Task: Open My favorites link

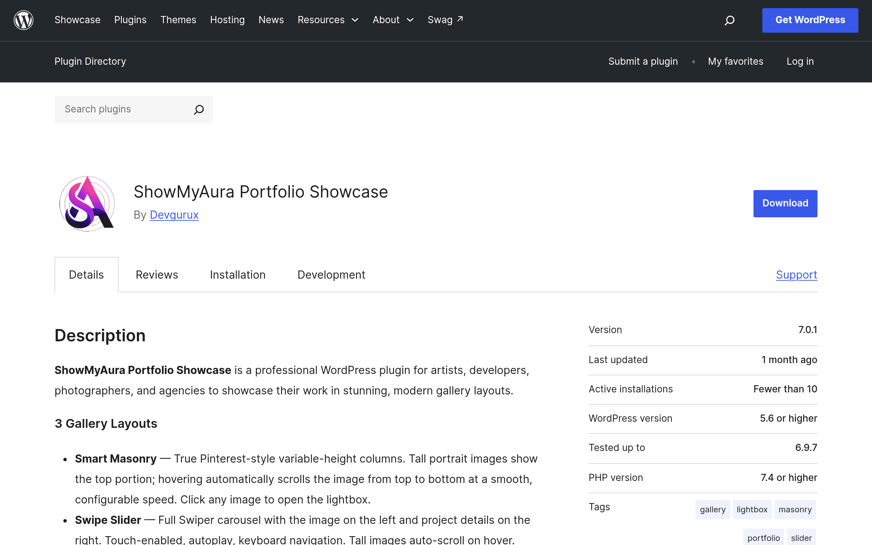Action: coord(735,61)
